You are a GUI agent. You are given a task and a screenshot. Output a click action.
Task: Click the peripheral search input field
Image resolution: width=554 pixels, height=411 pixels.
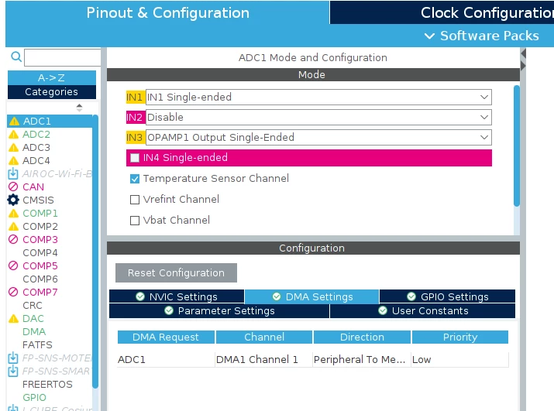[x=63, y=57]
